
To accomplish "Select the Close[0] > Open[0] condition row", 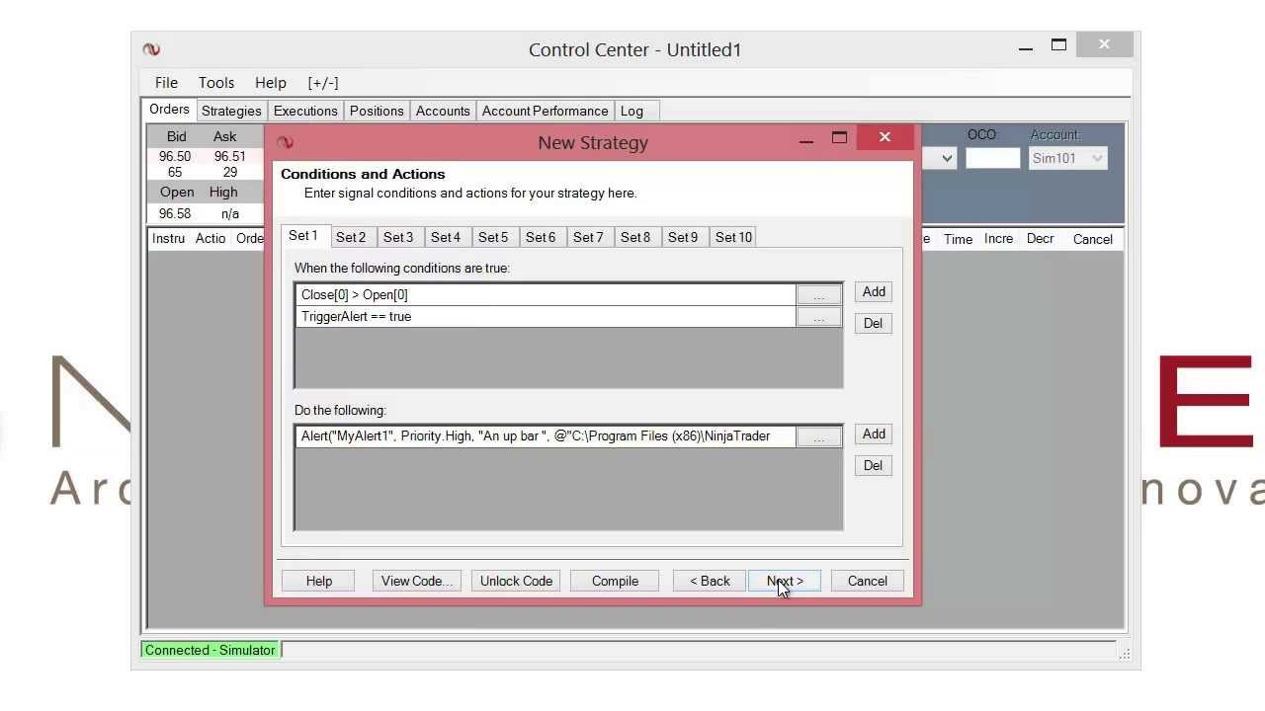I will point(546,294).
